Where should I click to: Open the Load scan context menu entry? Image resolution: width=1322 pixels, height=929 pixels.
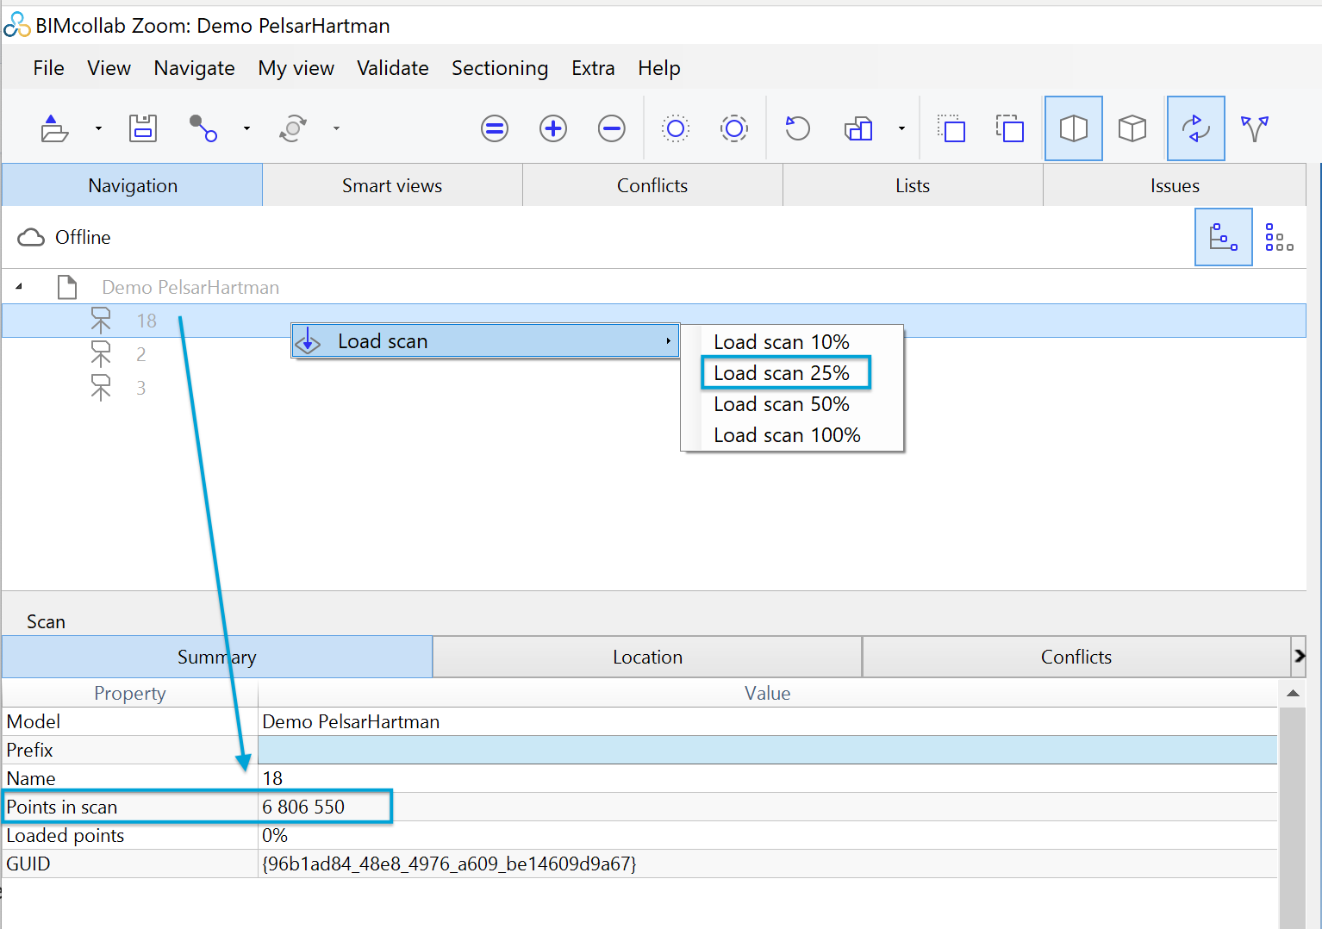tap(485, 341)
